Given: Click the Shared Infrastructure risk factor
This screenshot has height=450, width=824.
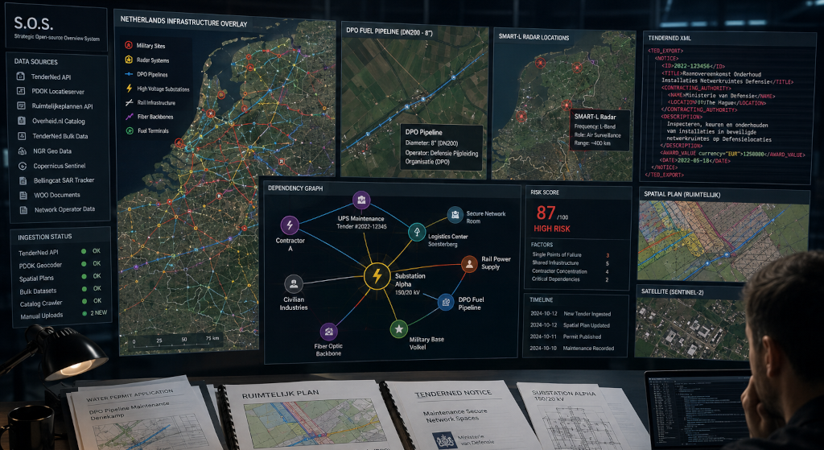Looking at the screenshot, I should tap(571, 263).
